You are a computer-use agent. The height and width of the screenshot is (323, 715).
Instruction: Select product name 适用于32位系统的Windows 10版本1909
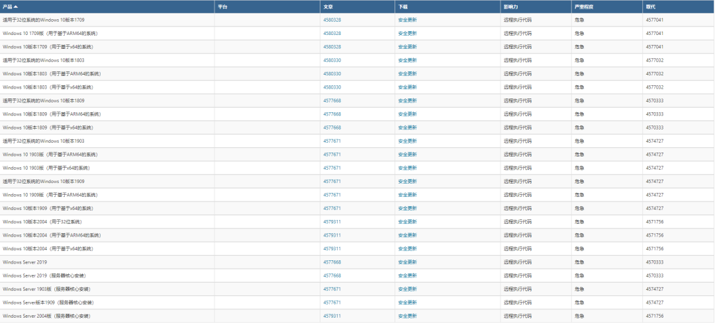[x=43, y=181]
